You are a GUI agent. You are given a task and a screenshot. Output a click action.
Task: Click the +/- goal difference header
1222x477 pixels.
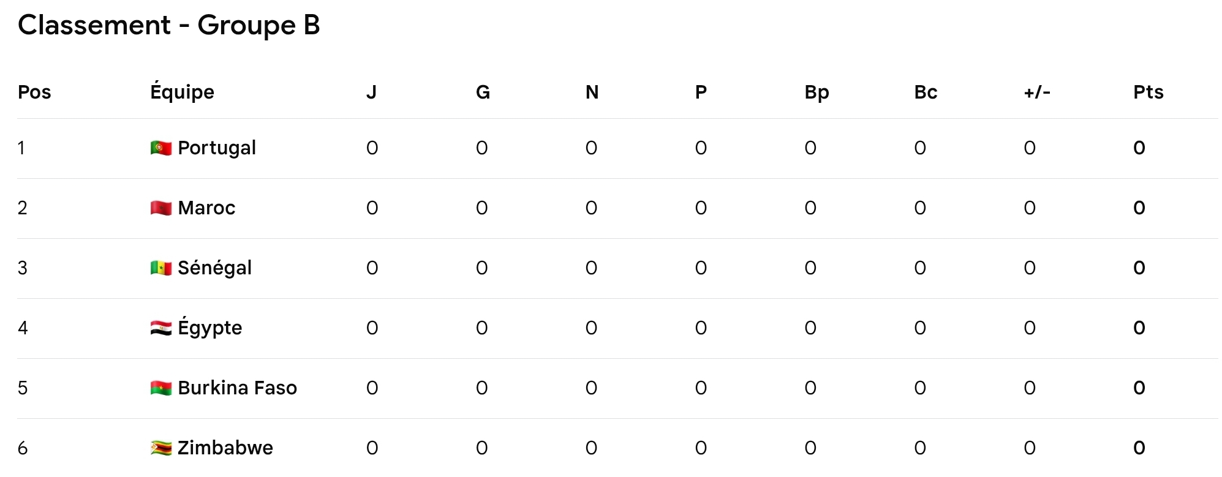coord(1037,92)
